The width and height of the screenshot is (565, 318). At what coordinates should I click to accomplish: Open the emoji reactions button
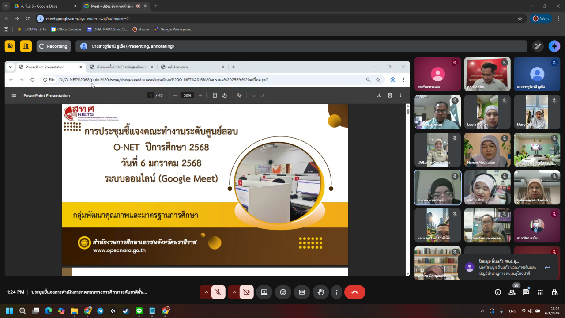click(283, 292)
